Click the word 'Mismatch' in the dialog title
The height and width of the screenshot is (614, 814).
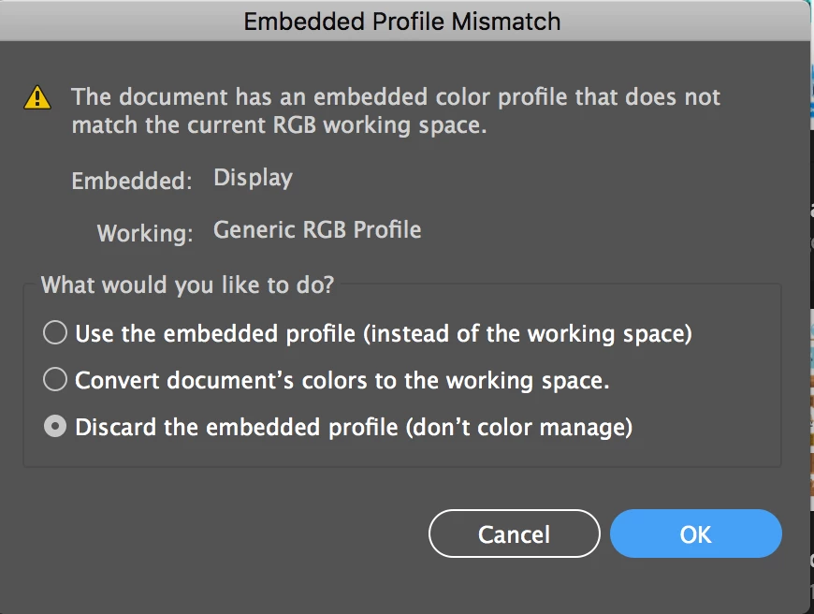point(511,21)
